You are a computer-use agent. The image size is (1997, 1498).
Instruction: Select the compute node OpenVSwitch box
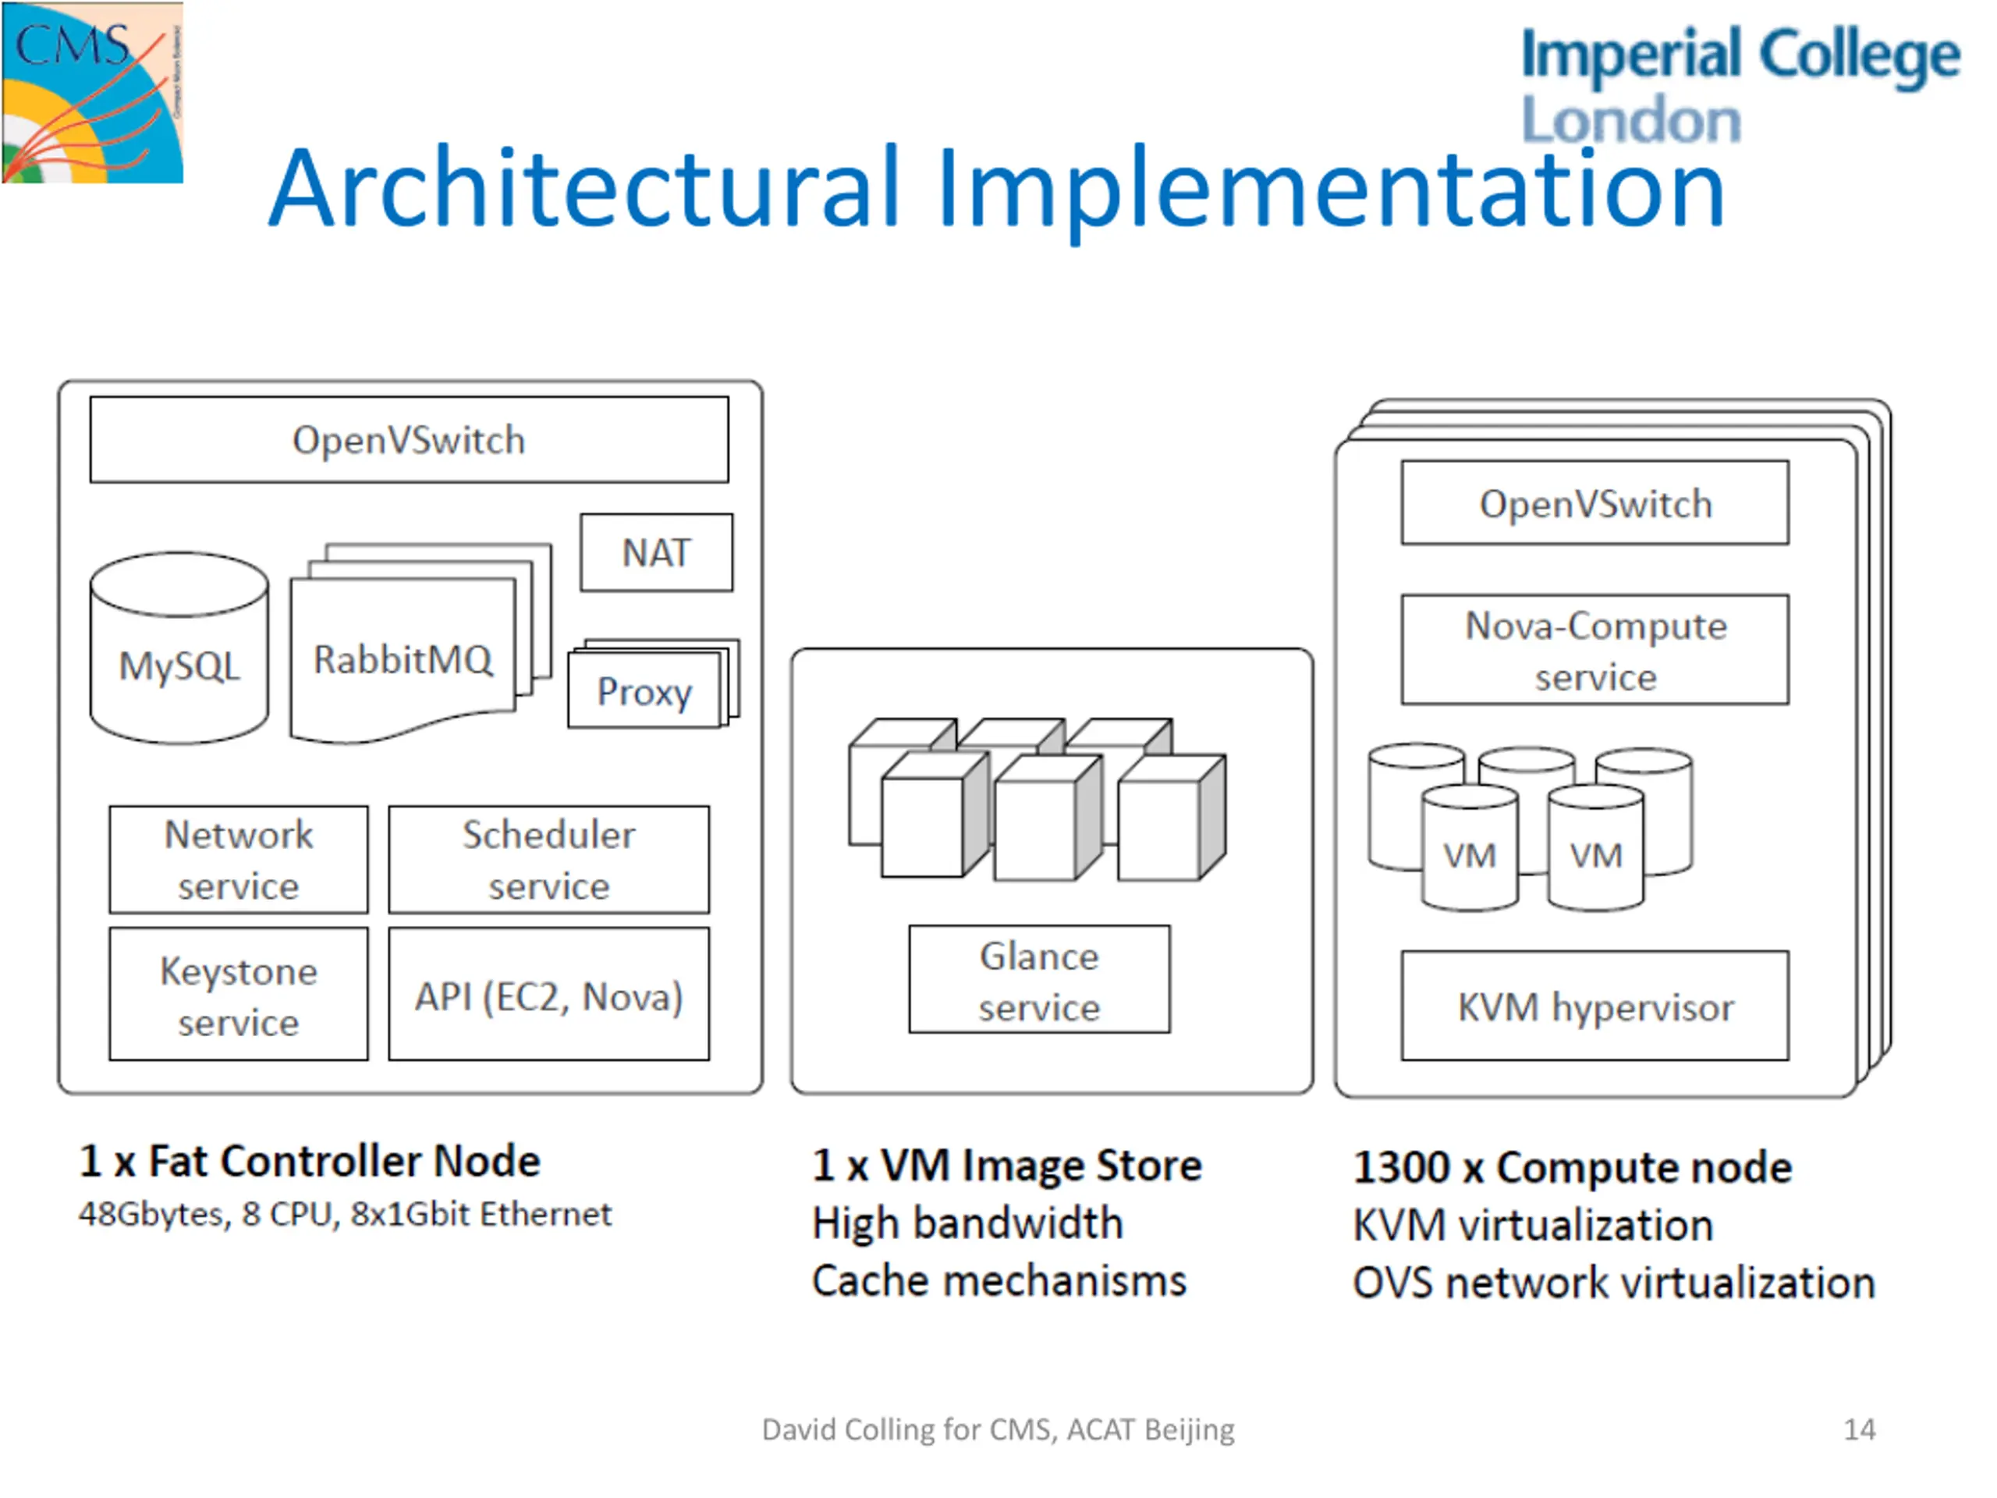1594,503
